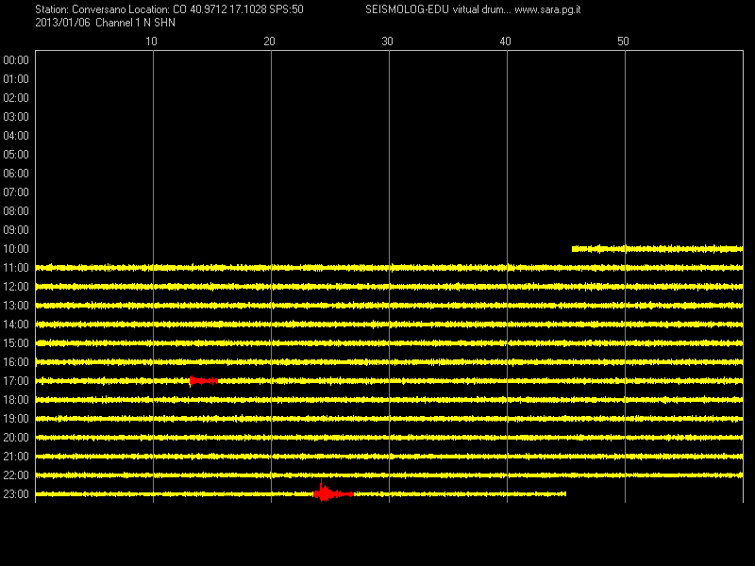The image size is (755, 566).
Task: Click the www.sara.pg.it website text
Action: (x=547, y=9)
